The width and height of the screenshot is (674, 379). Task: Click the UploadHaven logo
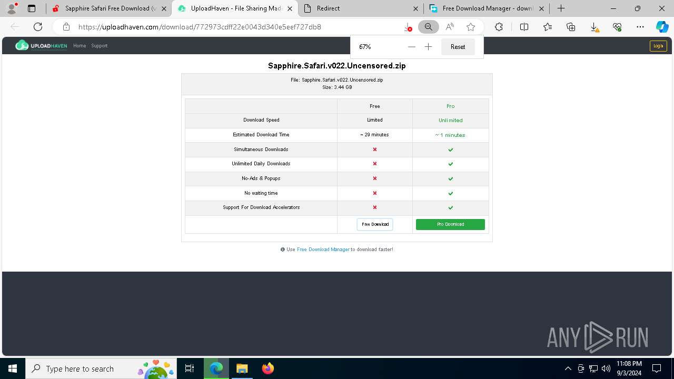tap(41, 46)
